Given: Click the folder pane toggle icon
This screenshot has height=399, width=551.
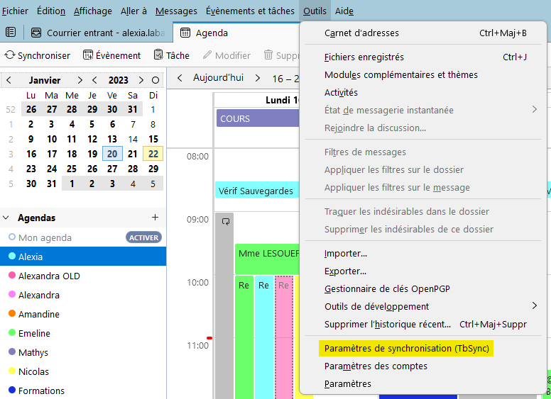Looking at the screenshot, I should point(11,33).
